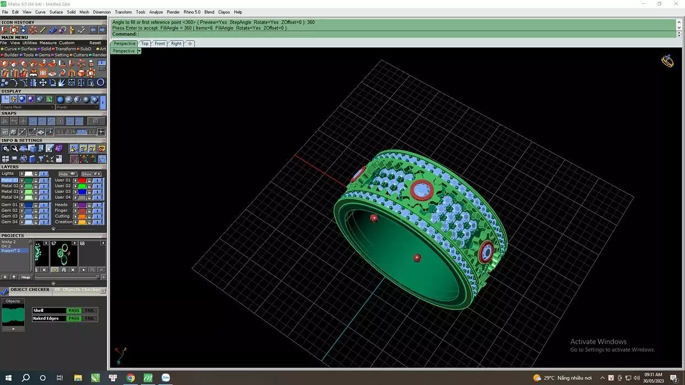The width and height of the screenshot is (685, 385).
Task: Toggle visibility of the Metal 03 layer
Action: [x=44, y=191]
